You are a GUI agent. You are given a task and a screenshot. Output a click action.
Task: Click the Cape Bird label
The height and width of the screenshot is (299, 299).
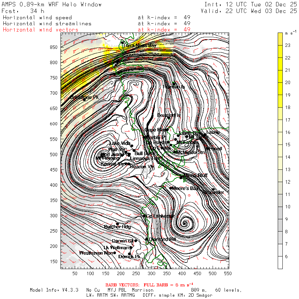(155, 130)
